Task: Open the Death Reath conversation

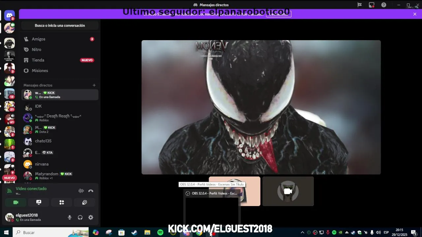Action: click(60, 118)
